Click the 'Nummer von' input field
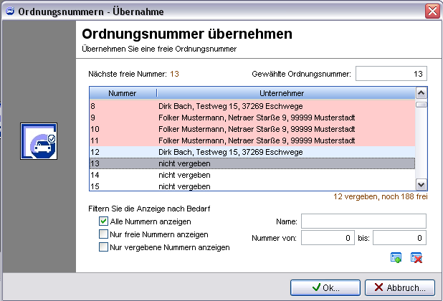 pyautogui.click(x=328, y=238)
